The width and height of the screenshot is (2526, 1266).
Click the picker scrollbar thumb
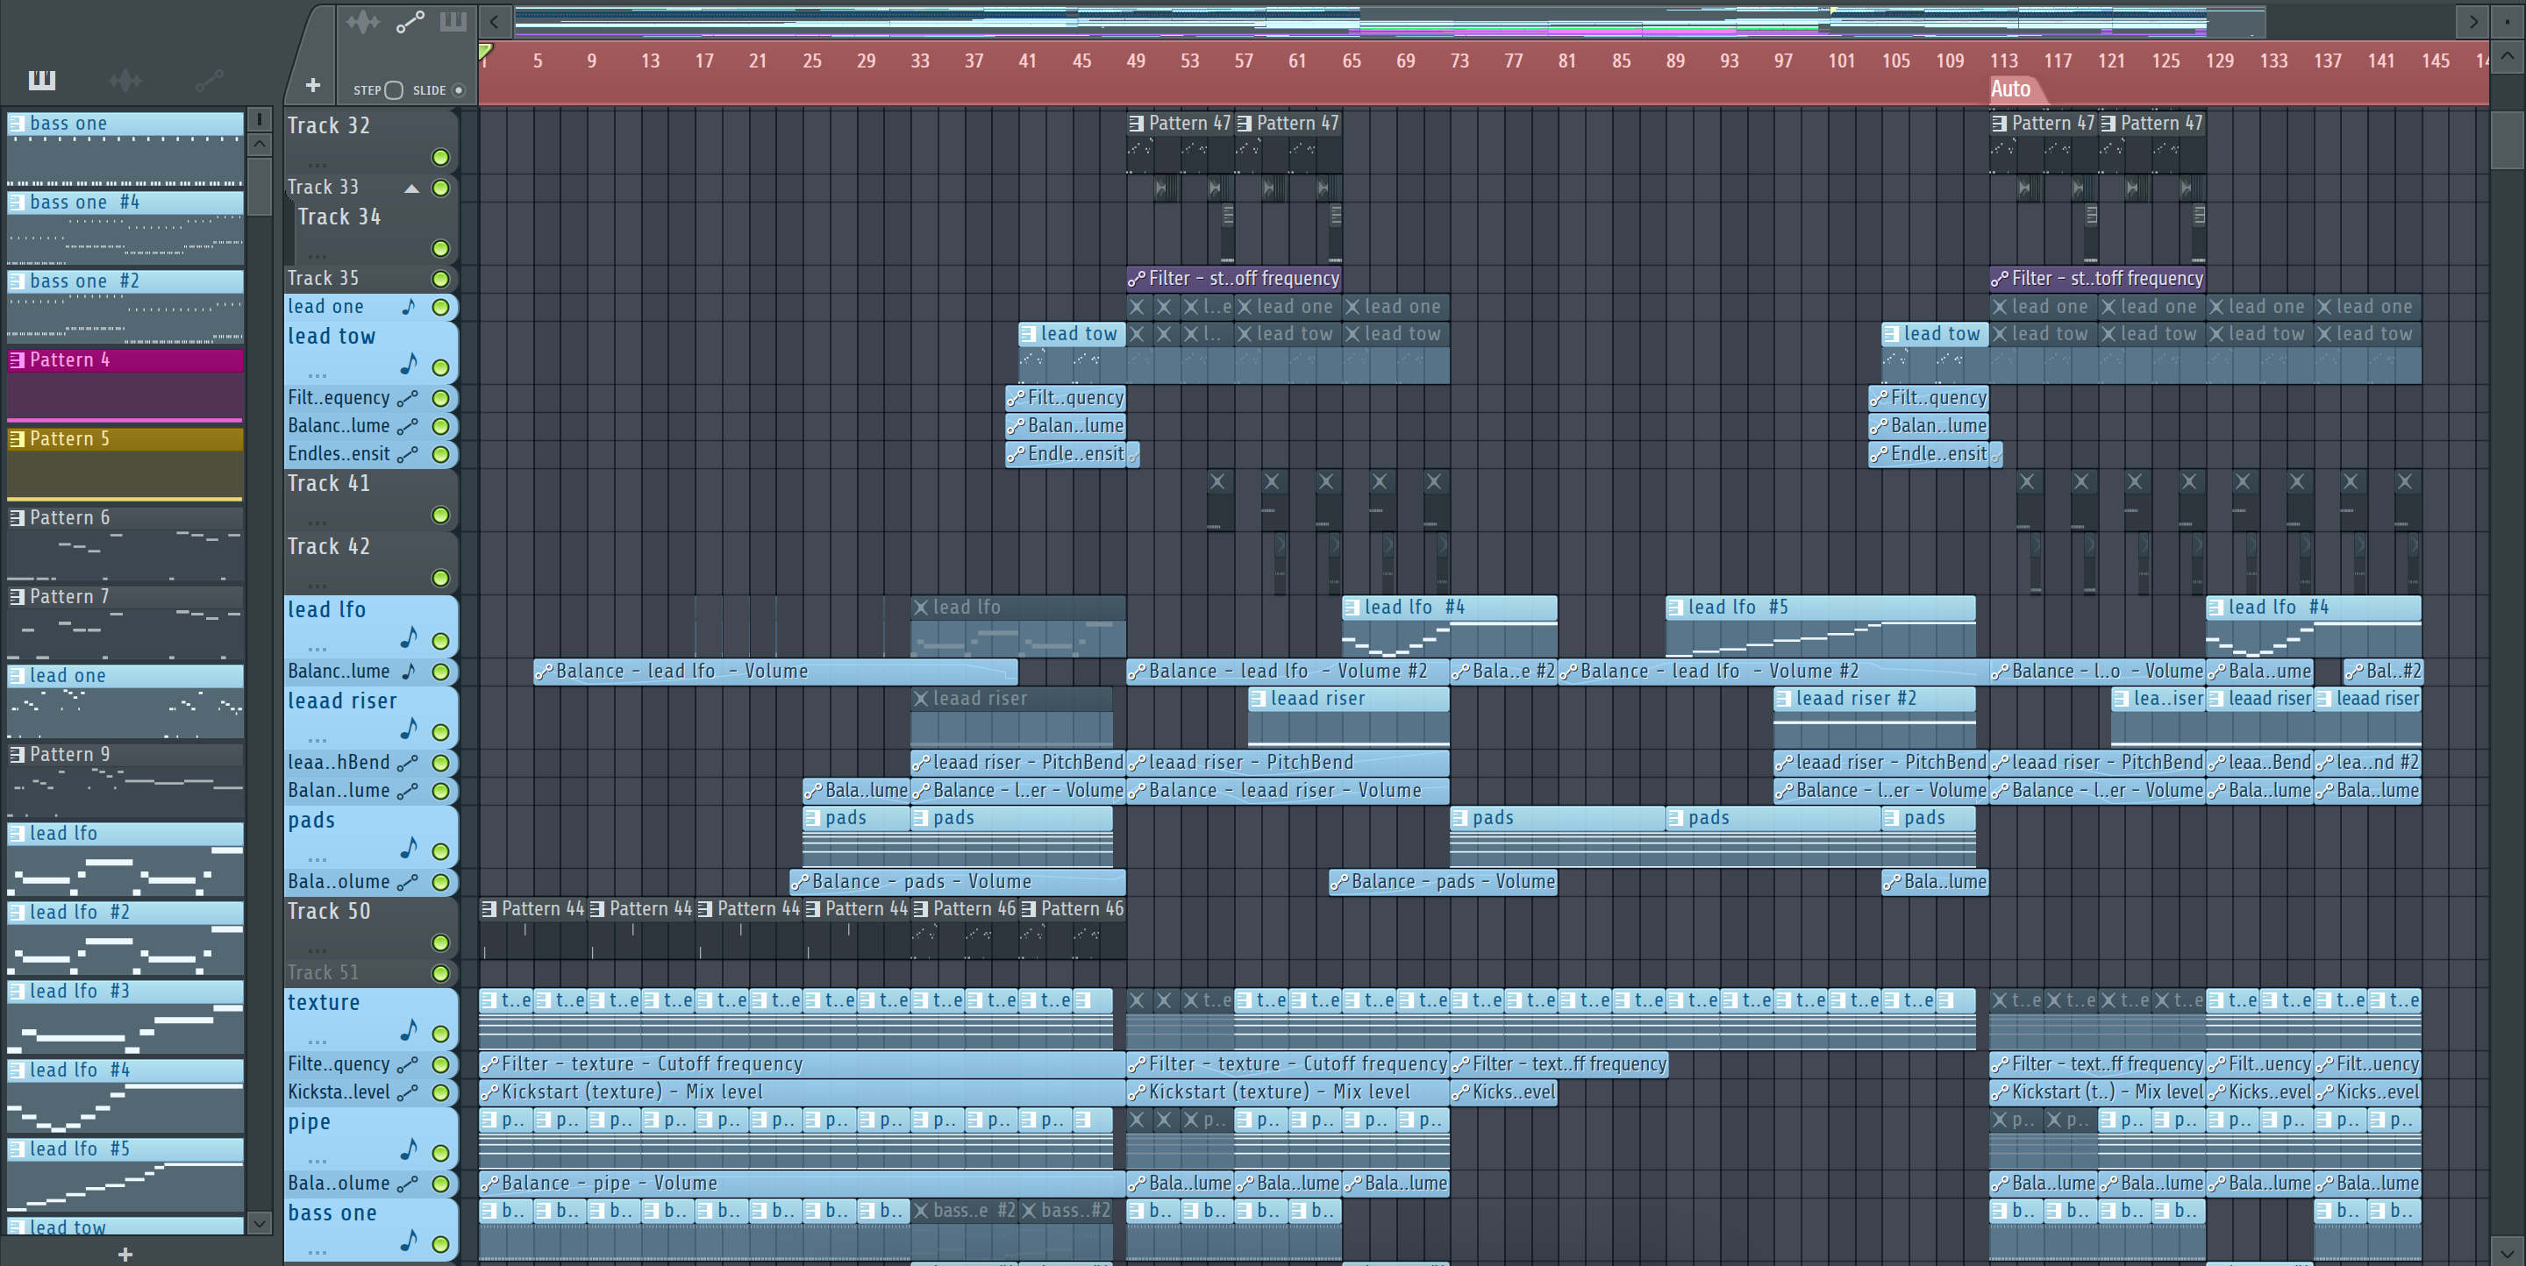pos(259,184)
